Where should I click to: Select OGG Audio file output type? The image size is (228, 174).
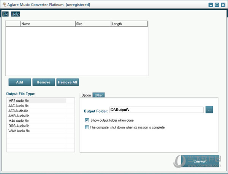(x=36, y=126)
